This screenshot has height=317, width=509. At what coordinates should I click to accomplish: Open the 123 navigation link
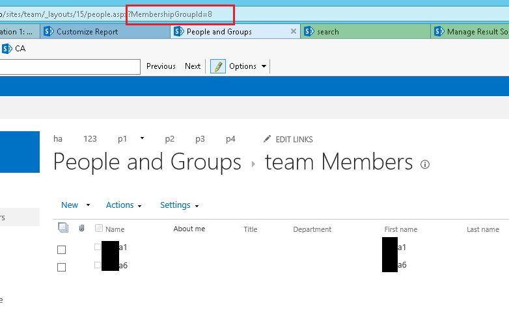click(x=90, y=139)
